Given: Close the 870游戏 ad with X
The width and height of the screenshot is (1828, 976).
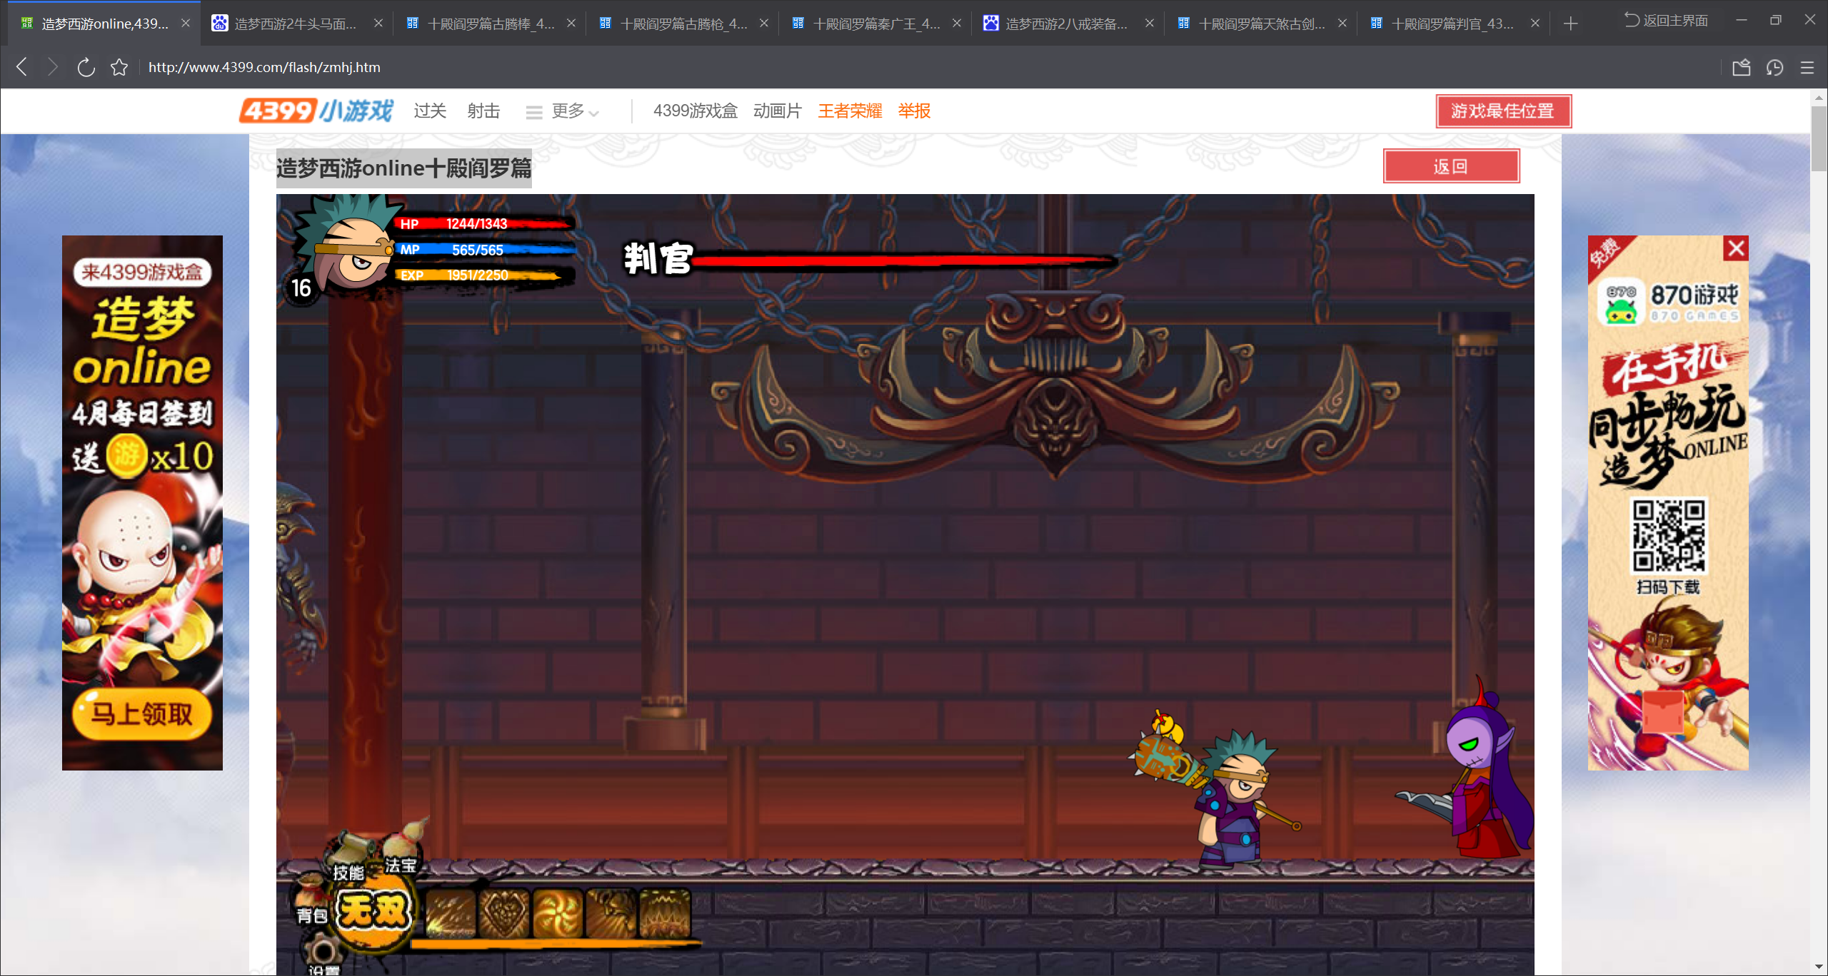Looking at the screenshot, I should click(1736, 248).
